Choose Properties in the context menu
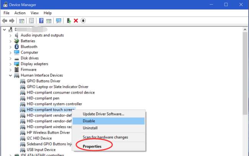The image size is (249, 156). coord(109,146)
